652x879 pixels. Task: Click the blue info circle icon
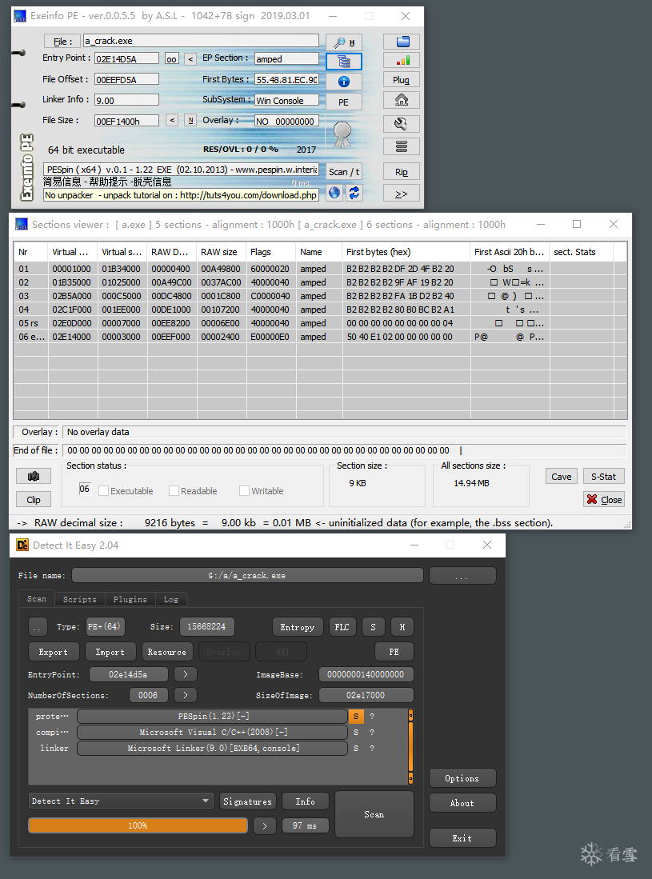344,82
